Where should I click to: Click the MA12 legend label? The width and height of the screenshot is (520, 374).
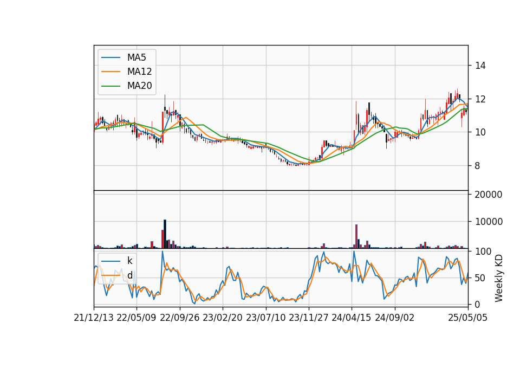tap(139, 72)
